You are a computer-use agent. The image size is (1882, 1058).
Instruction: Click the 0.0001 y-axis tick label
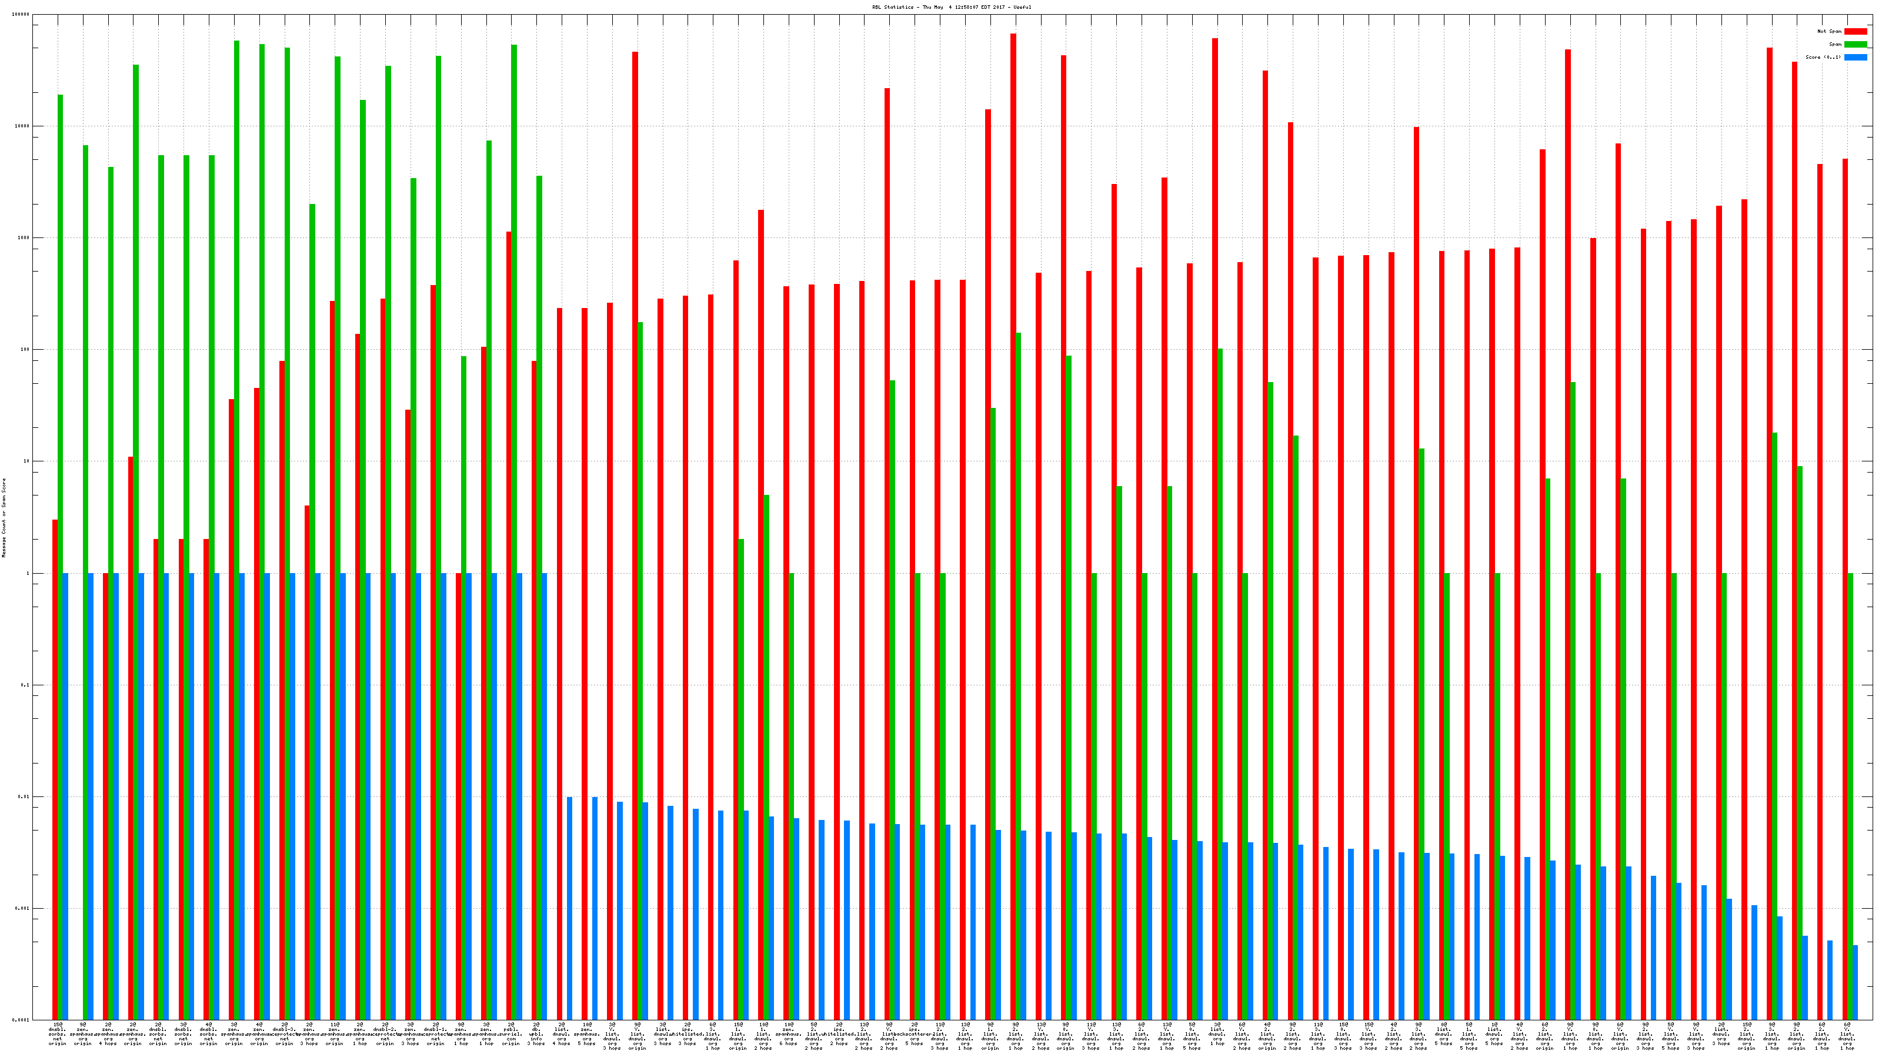click(22, 1020)
